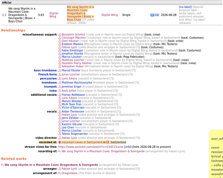Click artist icon beside Osaretin Harry Obahor
Viewport: 223px width, 178px height.
(60, 63)
